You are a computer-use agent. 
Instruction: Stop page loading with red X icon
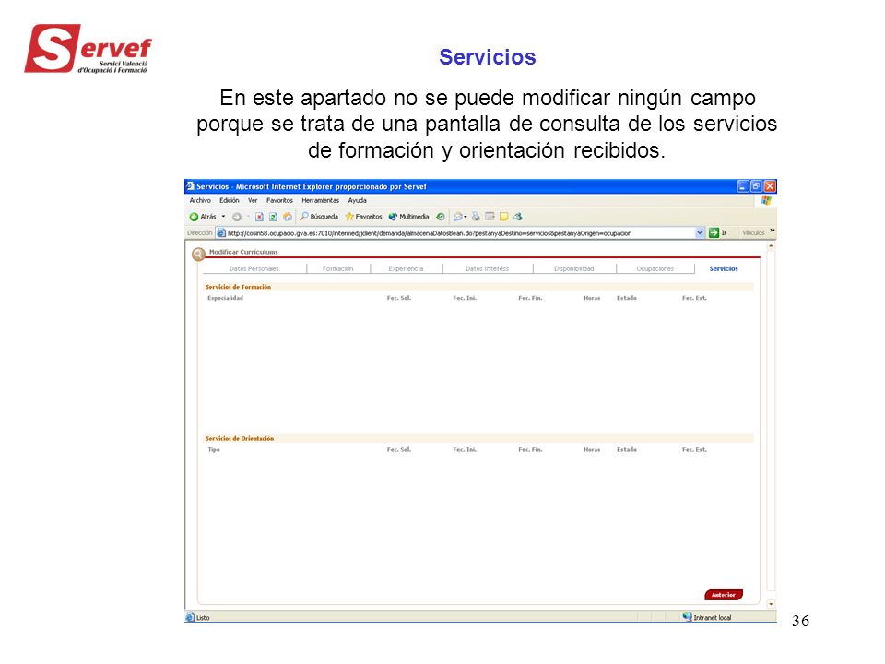(259, 217)
